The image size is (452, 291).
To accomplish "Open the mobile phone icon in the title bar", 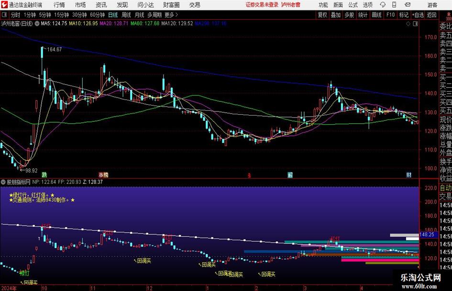I will point(394,5).
